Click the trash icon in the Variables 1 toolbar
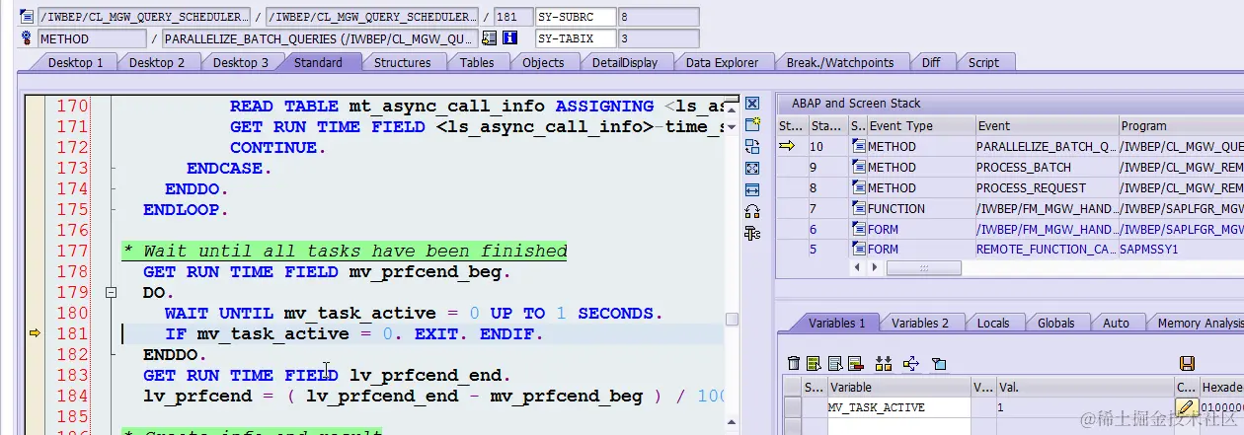The width and height of the screenshot is (1244, 435). (x=794, y=364)
